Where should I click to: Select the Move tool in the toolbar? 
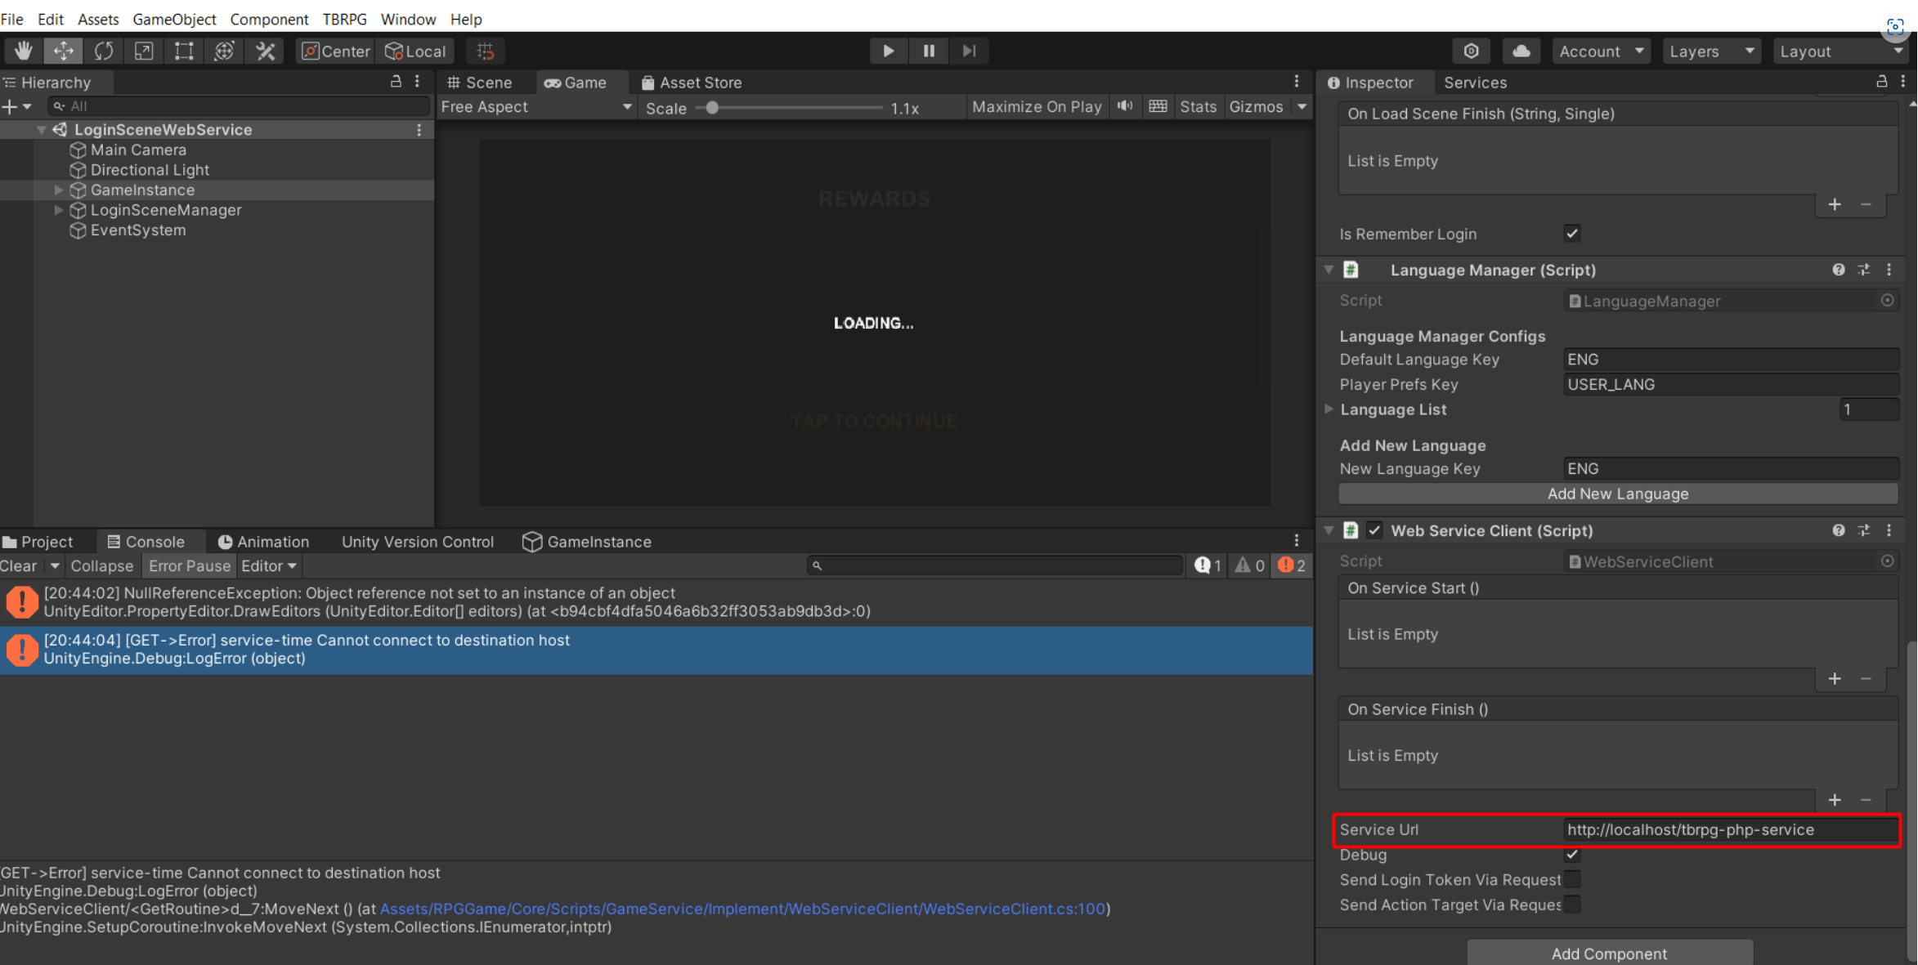coord(63,51)
